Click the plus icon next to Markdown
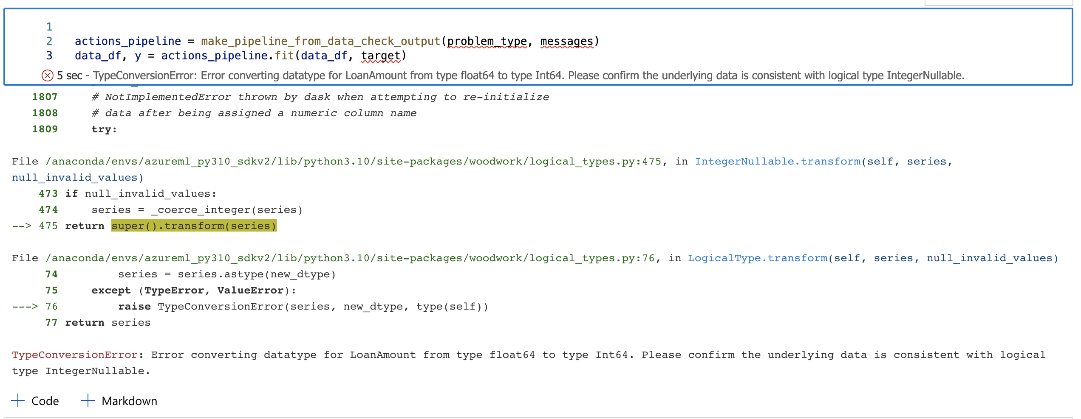 point(88,400)
